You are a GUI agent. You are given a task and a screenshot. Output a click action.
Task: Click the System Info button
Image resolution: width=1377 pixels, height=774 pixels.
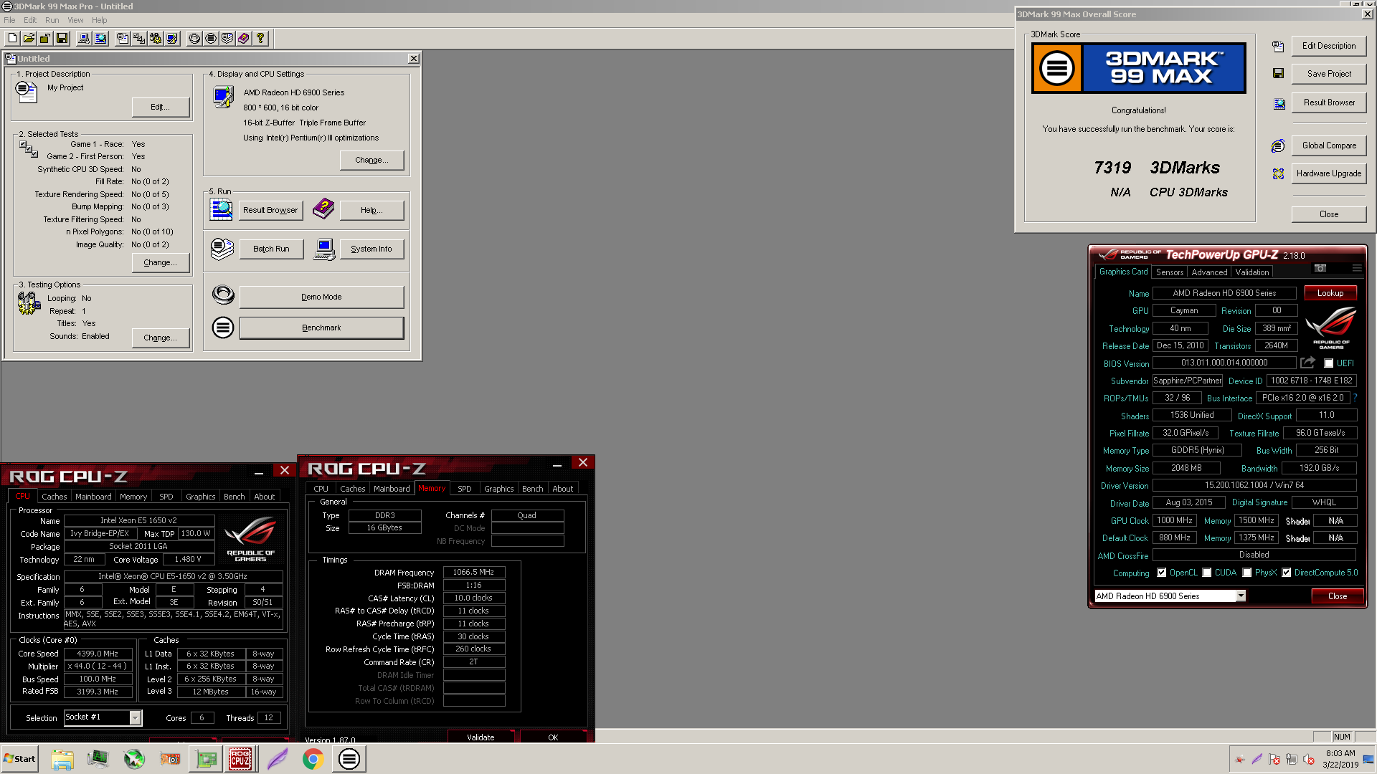coord(372,249)
